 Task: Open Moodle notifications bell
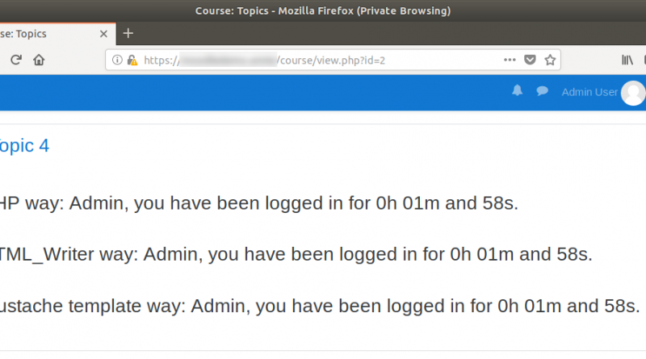click(517, 91)
